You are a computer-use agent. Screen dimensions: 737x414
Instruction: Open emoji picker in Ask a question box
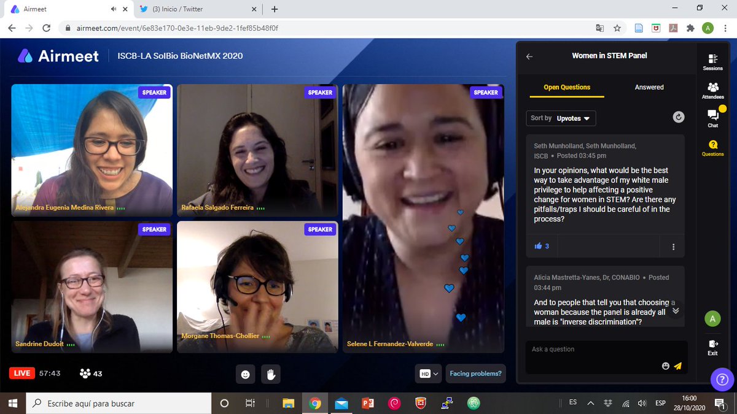click(665, 366)
